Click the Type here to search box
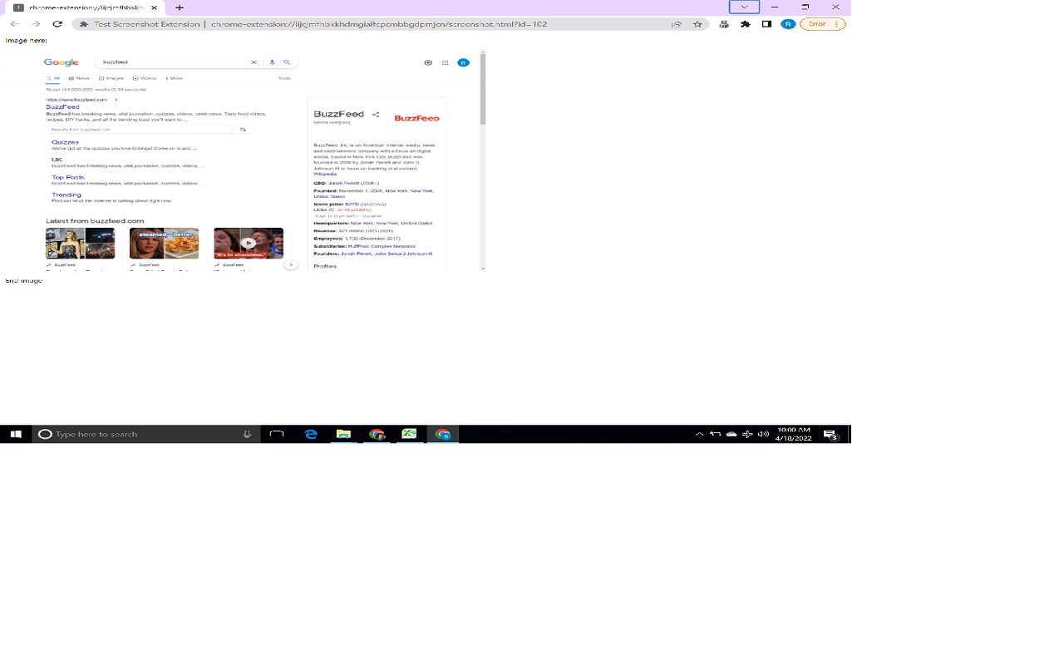The height and width of the screenshot is (665, 1064). pos(145,434)
